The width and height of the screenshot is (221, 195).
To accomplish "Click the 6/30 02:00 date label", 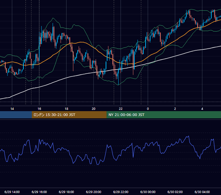I will [x=175, y=192].
